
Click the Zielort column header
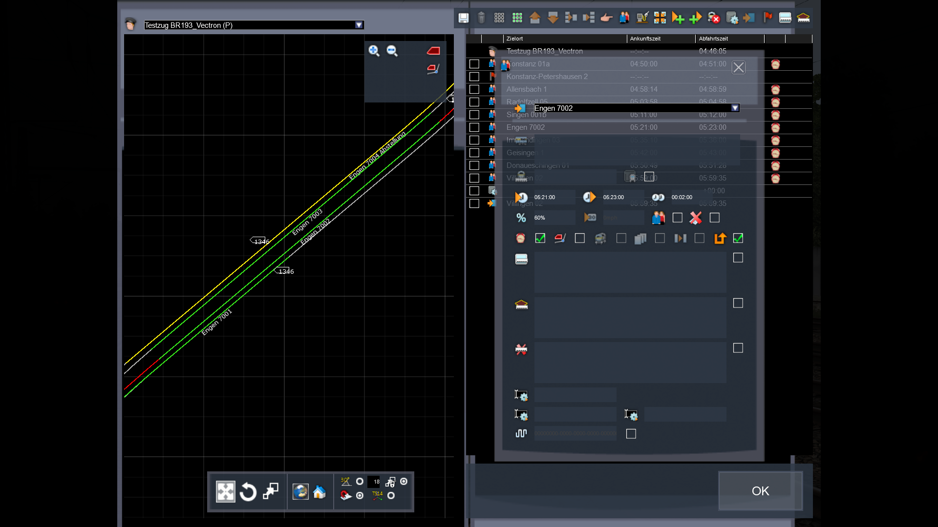click(x=514, y=39)
